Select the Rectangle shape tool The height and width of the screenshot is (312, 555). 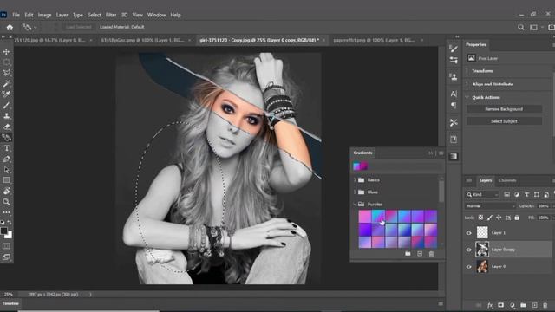coord(6,180)
